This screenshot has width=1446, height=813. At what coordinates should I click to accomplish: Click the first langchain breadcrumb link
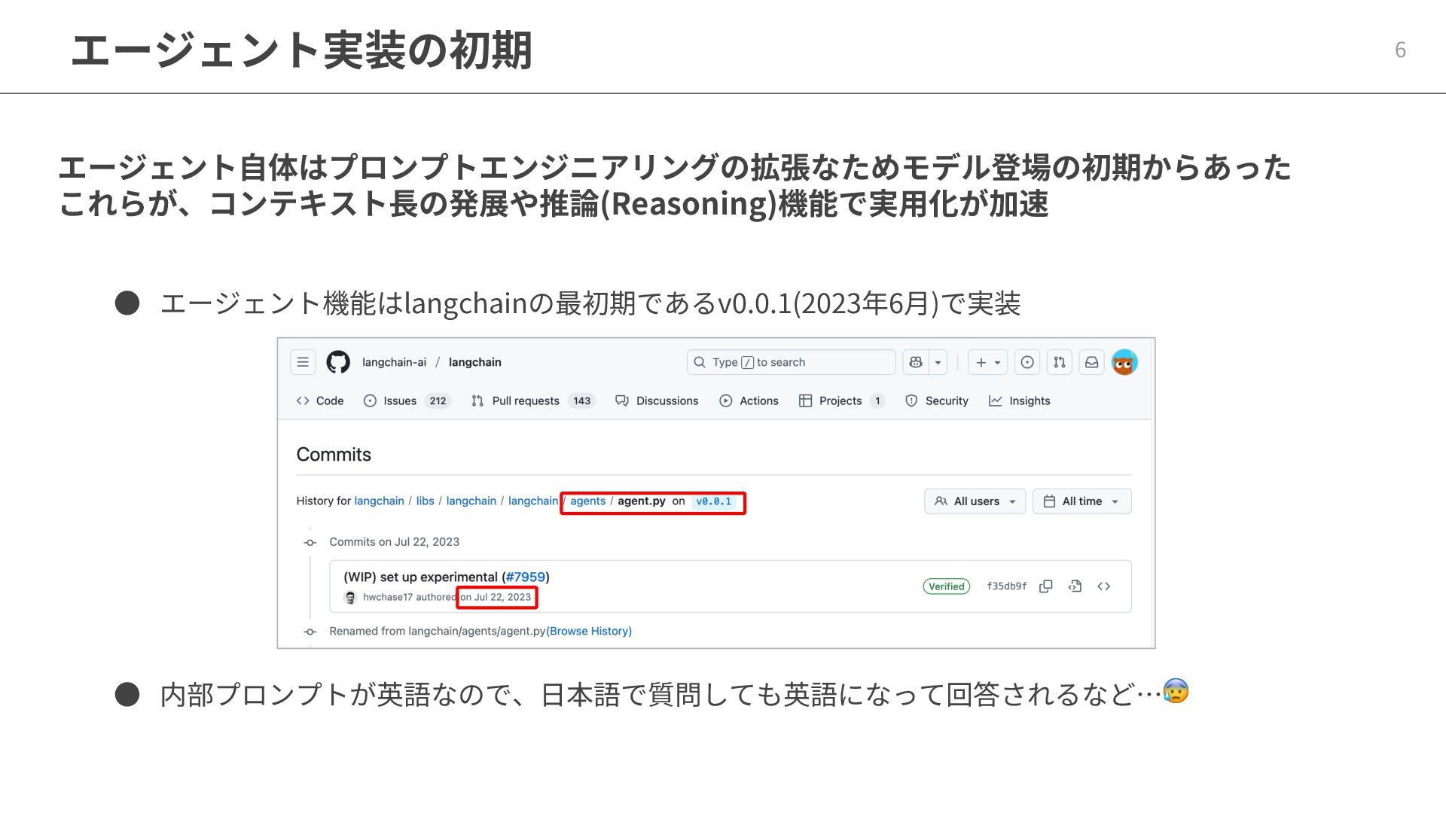point(379,501)
